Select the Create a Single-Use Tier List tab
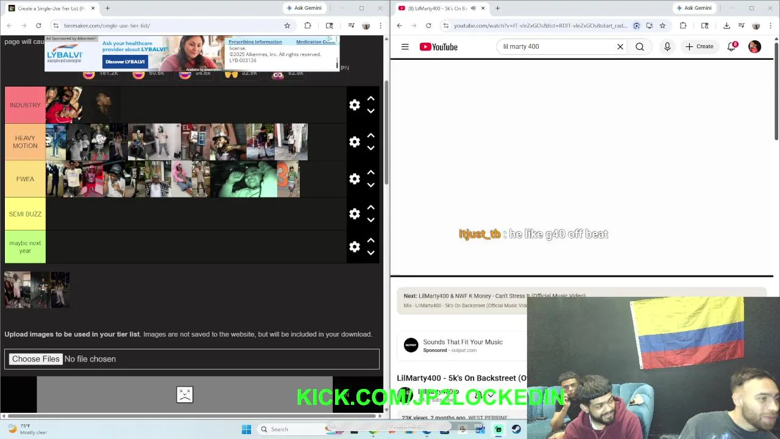The height and width of the screenshot is (439, 780). tap(51, 9)
